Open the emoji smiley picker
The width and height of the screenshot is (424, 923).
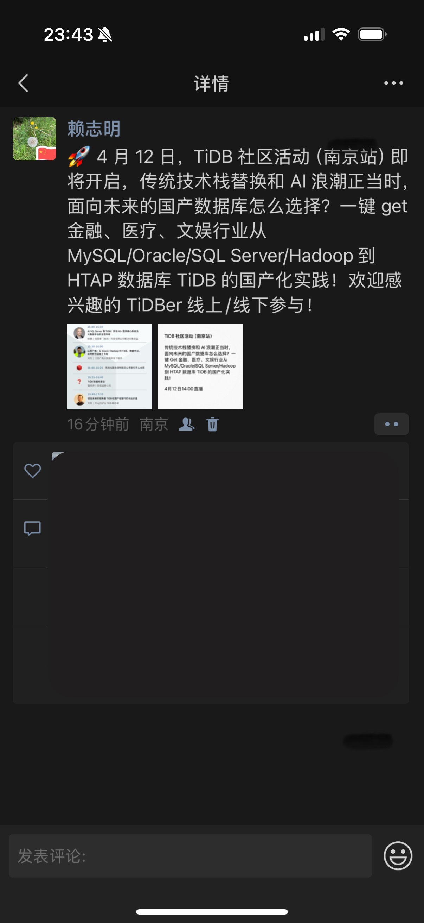[x=398, y=856]
